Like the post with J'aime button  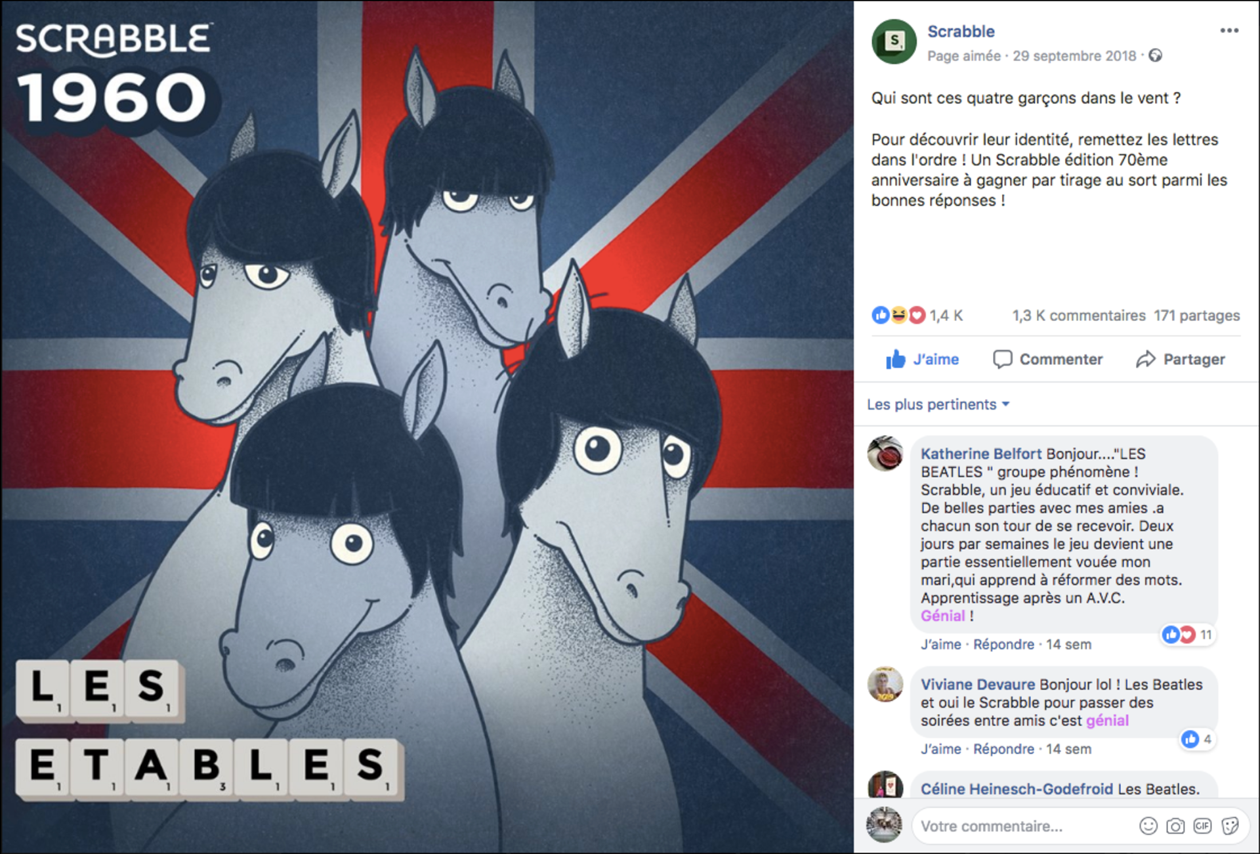click(922, 359)
